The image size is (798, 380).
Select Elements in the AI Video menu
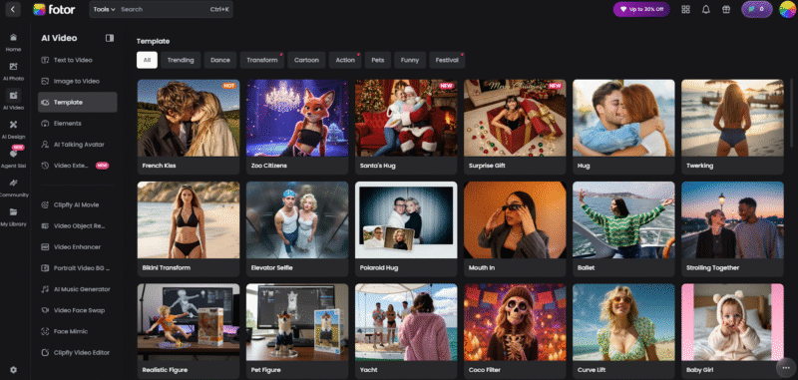[78, 123]
